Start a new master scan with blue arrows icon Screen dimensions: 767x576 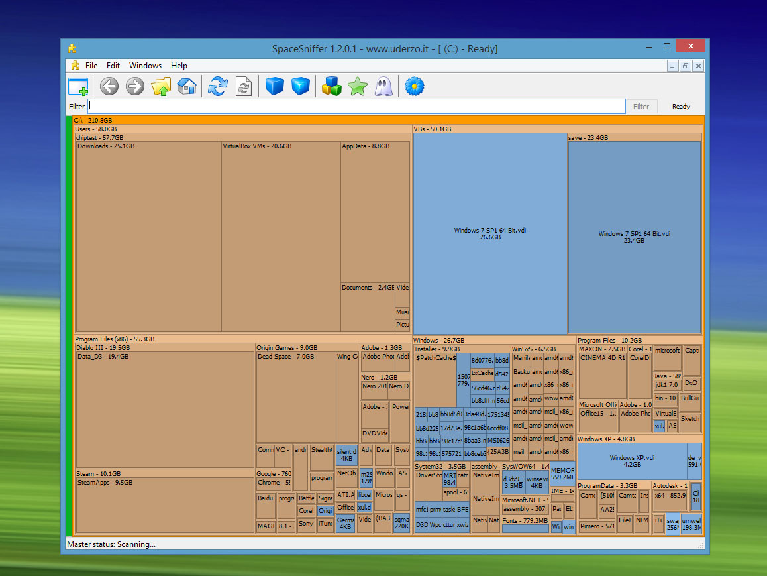point(218,87)
